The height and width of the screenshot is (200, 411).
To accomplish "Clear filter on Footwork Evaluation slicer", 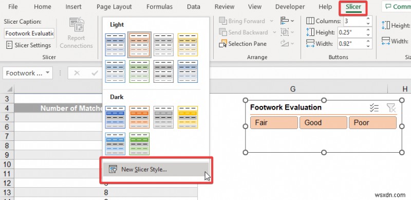I will (391, 107).
